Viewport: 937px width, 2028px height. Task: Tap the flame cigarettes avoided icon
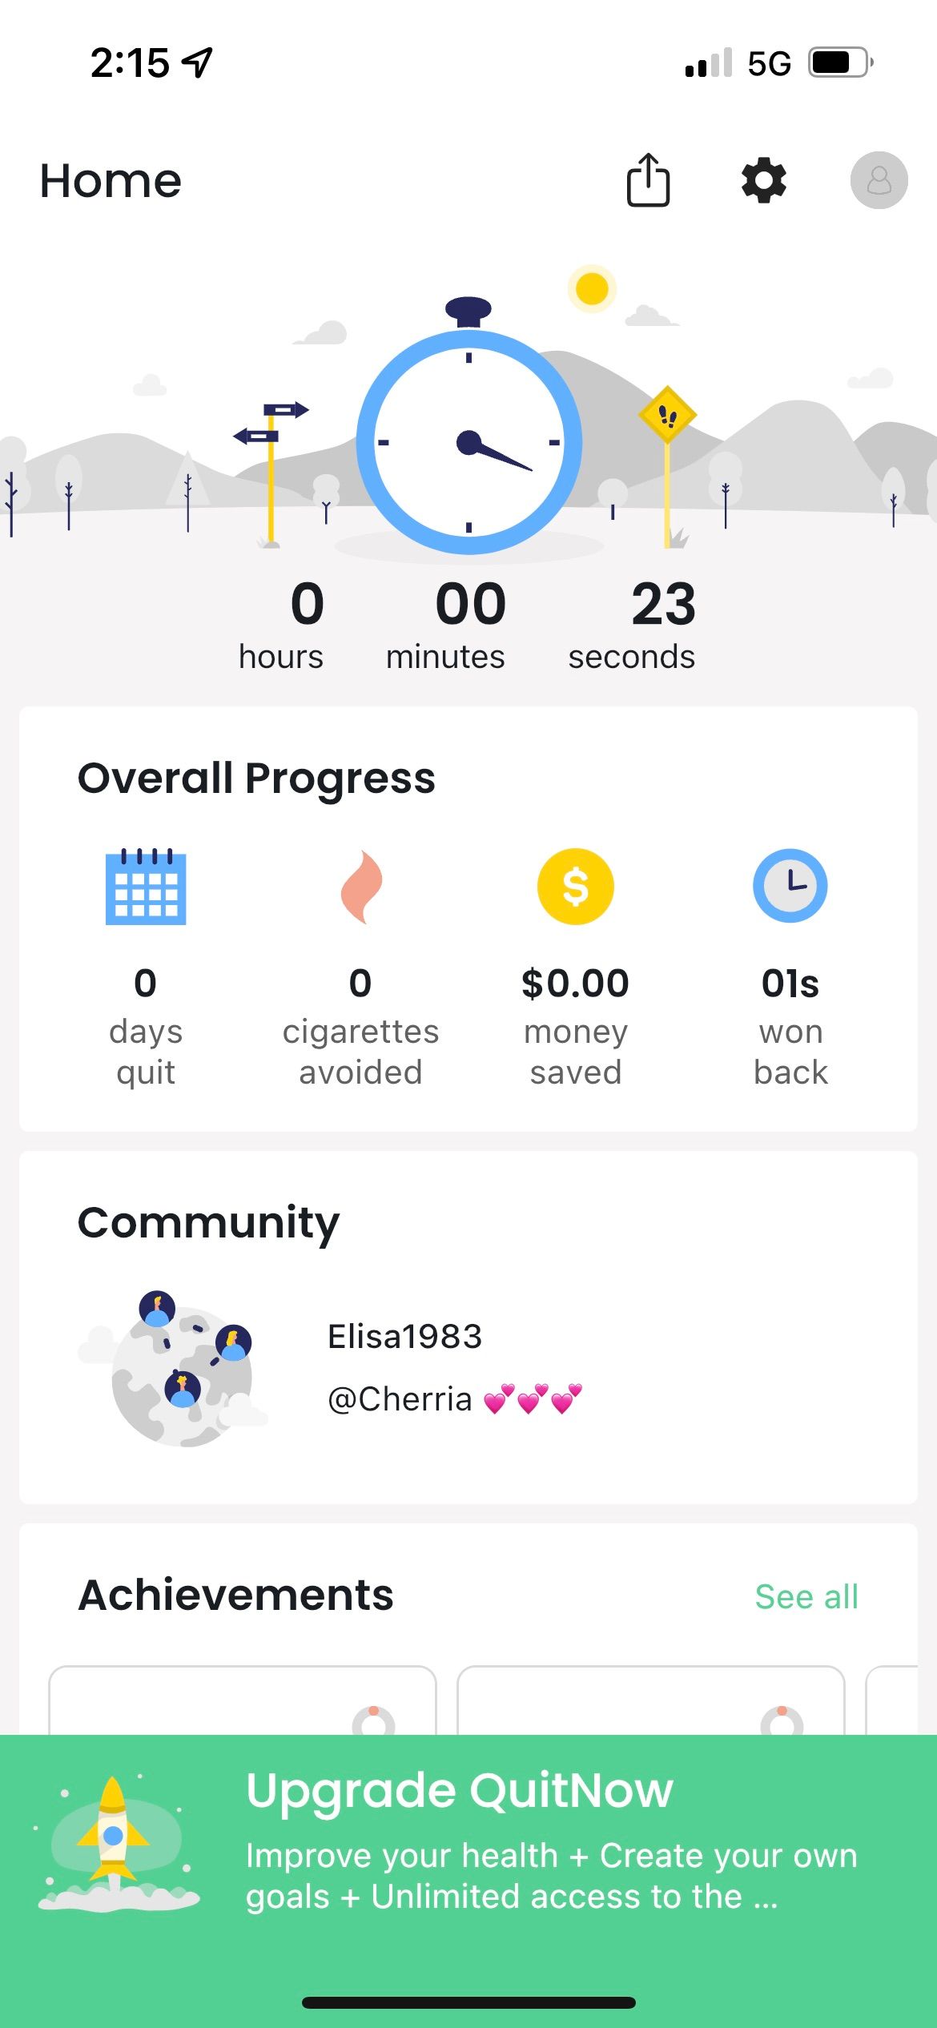coord(361,887)
